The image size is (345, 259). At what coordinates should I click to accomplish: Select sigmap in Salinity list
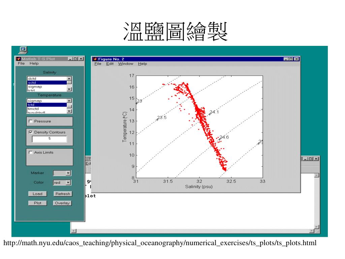[x=47, y=87]
